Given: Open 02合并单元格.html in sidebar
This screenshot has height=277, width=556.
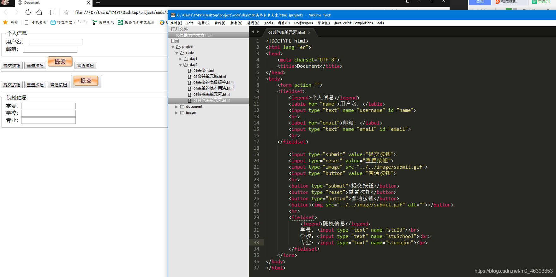Looking at the screenshot, I should [210, 77].
